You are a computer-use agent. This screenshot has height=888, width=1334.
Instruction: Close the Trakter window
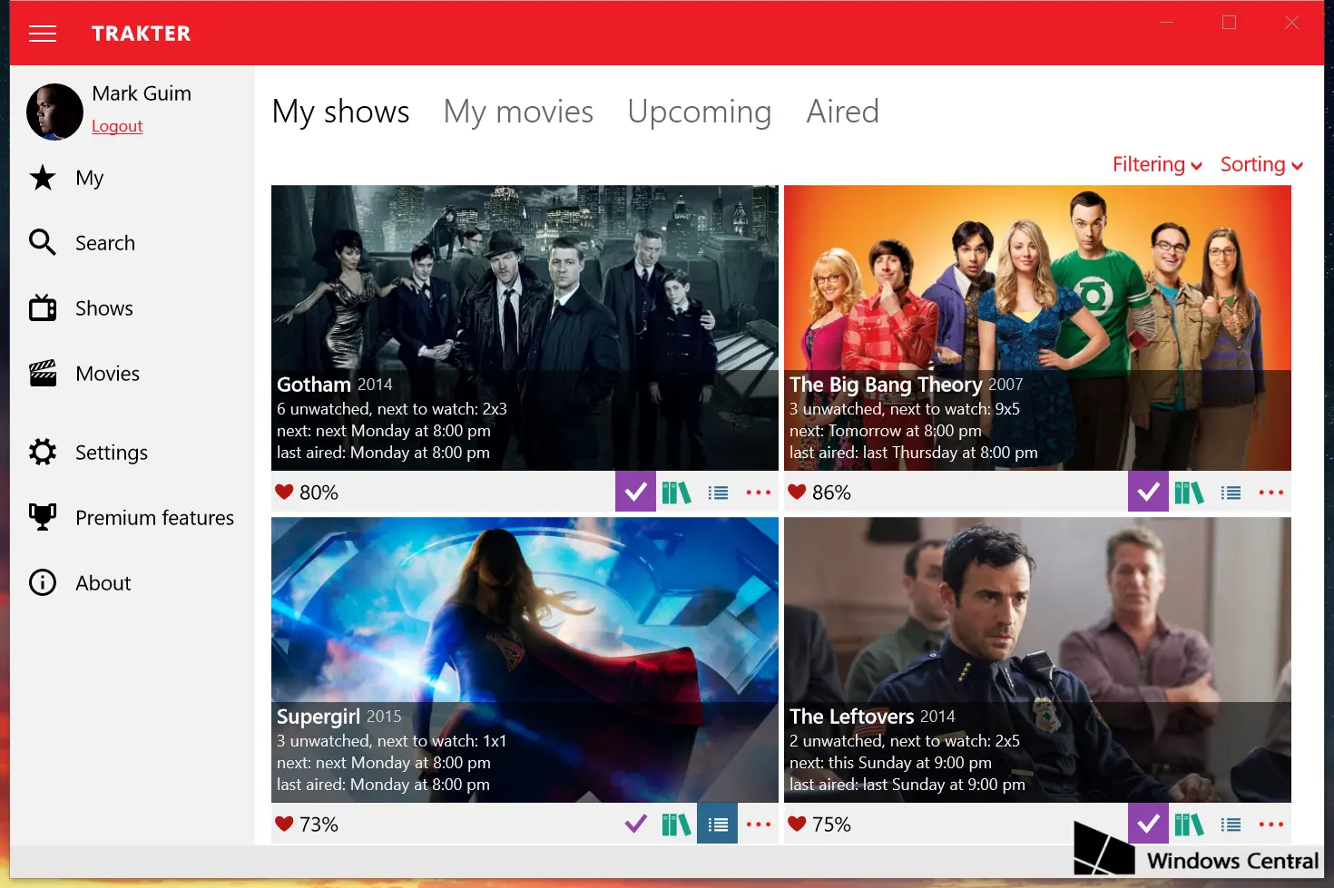tap(1291, 23)
